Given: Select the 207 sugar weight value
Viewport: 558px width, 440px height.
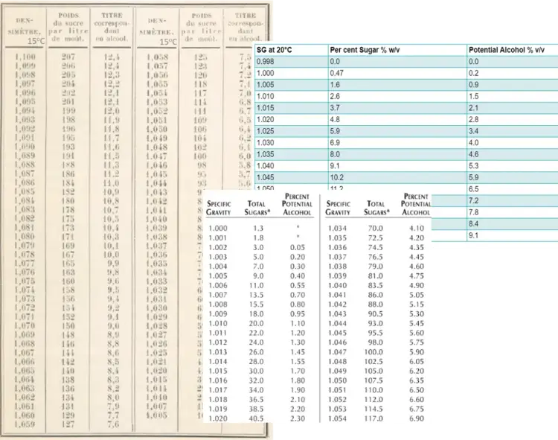Looking at the screenshot, I should click(x=68, y=57).
